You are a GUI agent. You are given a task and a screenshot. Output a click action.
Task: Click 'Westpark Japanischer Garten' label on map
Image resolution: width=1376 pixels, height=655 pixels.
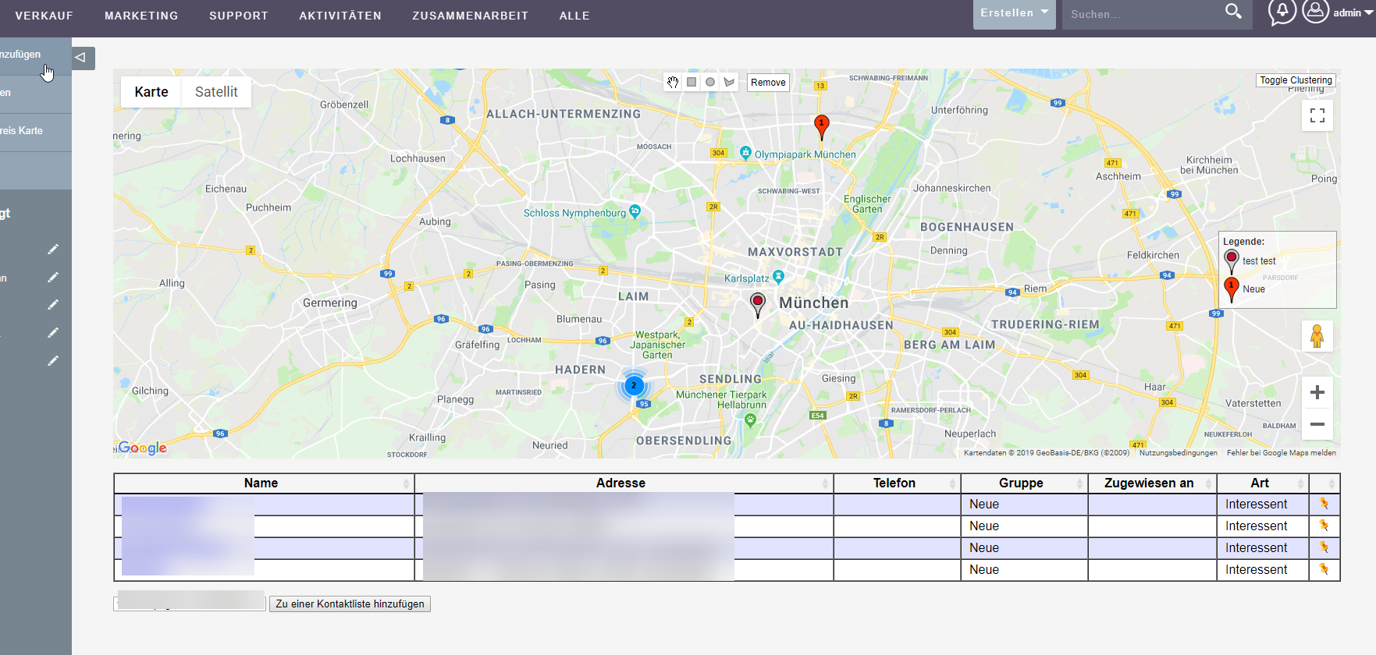[657, 345]
